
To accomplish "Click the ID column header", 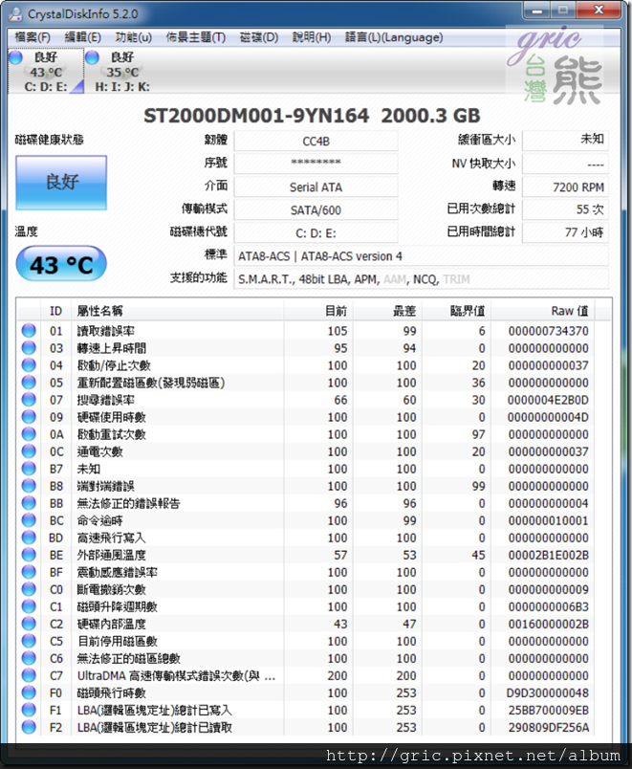I will (55, 311).
